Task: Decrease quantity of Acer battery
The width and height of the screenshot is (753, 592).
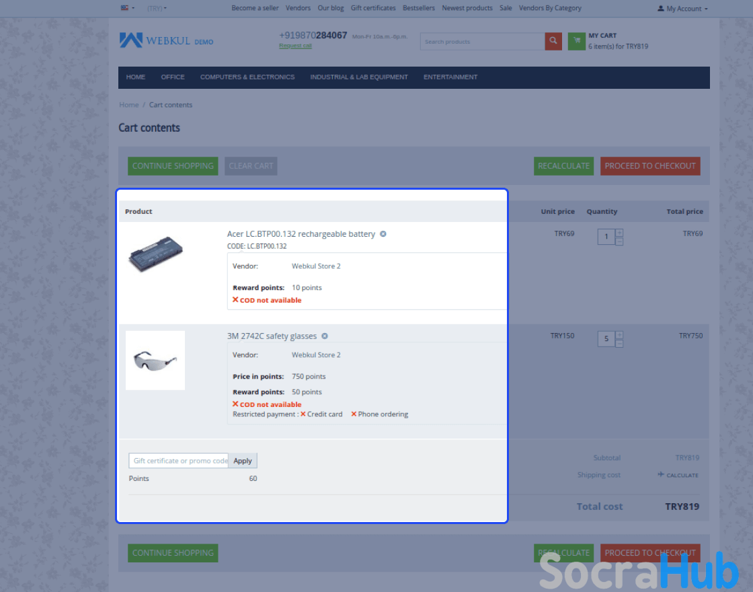Action: click(619, 241)
